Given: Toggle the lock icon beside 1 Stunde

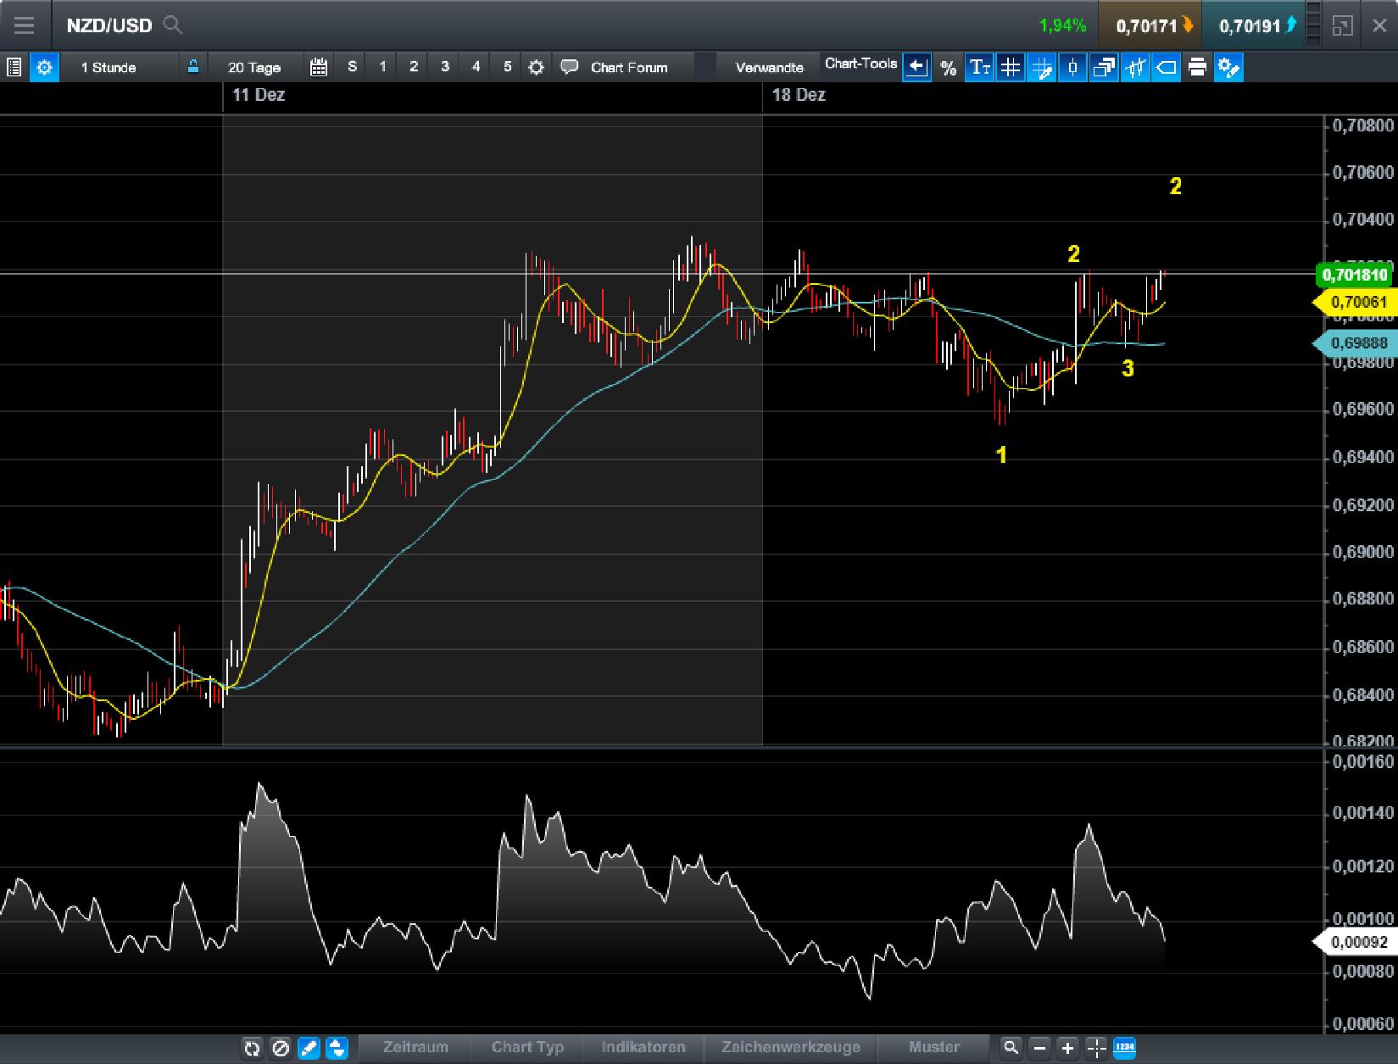Looking at the screenshot, I should [x=195, y=67].
